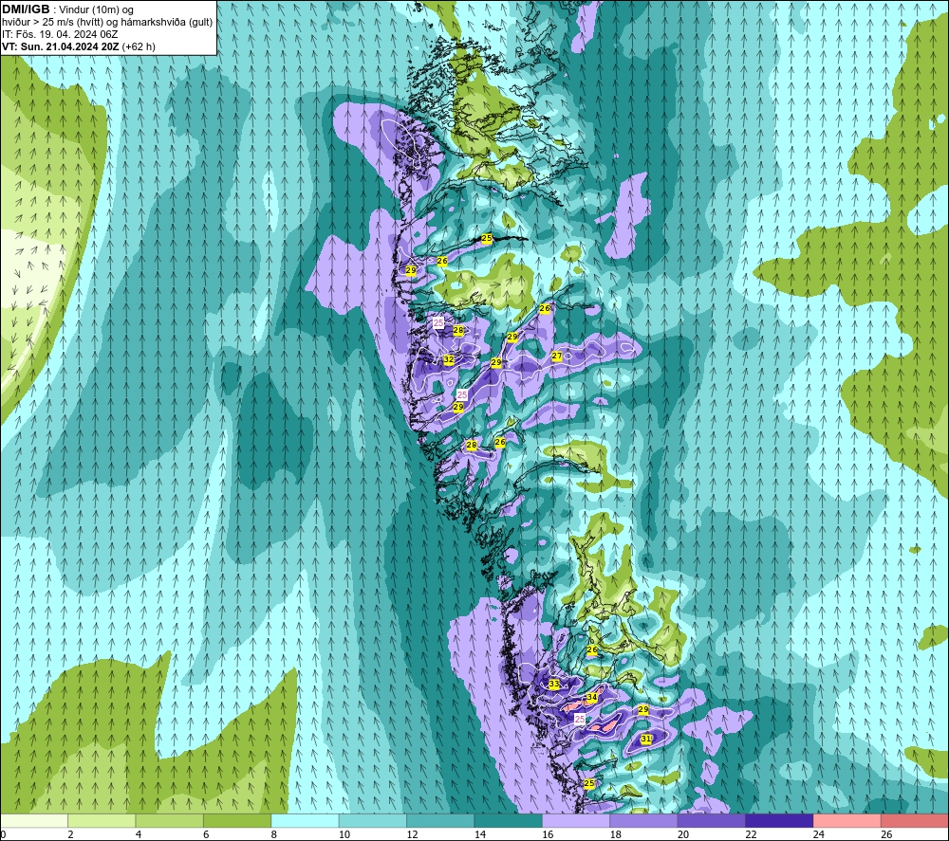Select the yellow gust label 32
949x841 pixels.
tap(449, 359)
